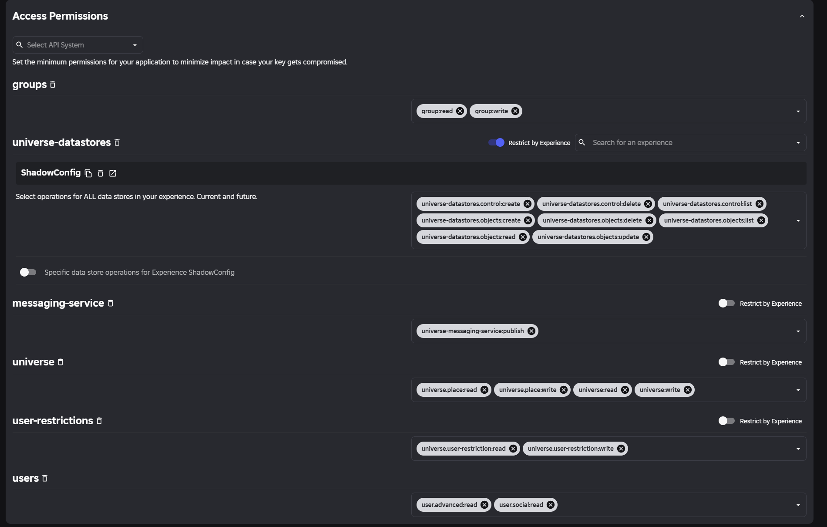Remove the group:write permission chip
Image resolution: width=827 pixels, height=527 pixels.
[515, 111]
